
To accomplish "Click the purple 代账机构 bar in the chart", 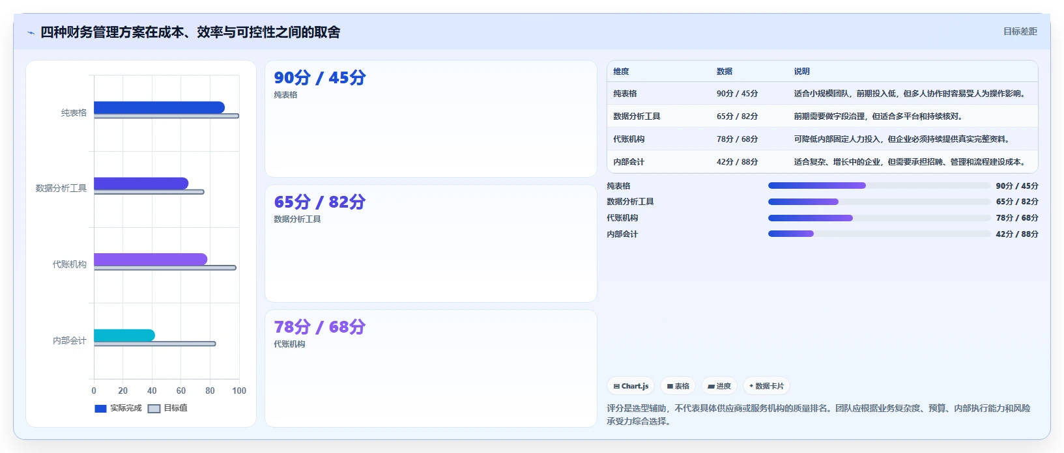I will point(151,259).
